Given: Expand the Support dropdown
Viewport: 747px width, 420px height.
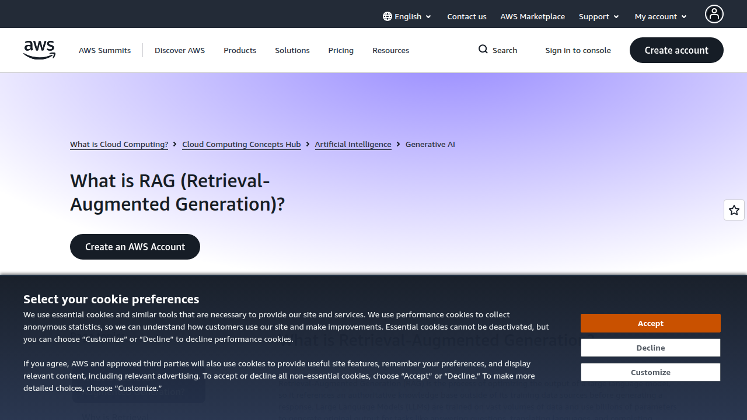Looking at the screenshot, I should click(x=599, y=16).
